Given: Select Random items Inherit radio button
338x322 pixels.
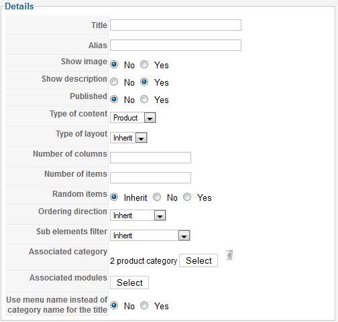Looking at the screenshot, I should (114, 197).
